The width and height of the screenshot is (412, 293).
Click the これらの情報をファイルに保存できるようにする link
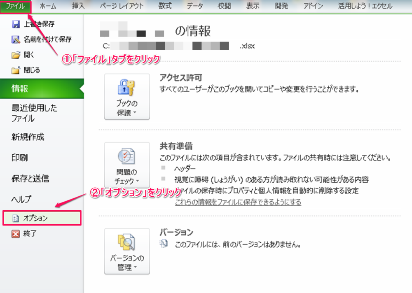(x=238, y=202)
